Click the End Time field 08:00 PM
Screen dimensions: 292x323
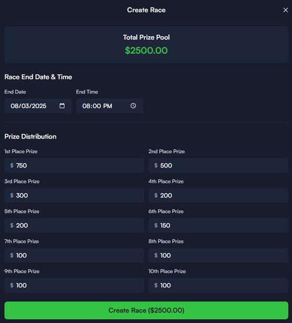click(x=110, y=106)
